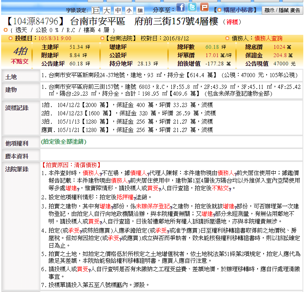This screenshot has height=292, width=304.
Task: Click the listing title 【104源84796】
Action: [35, 21]
